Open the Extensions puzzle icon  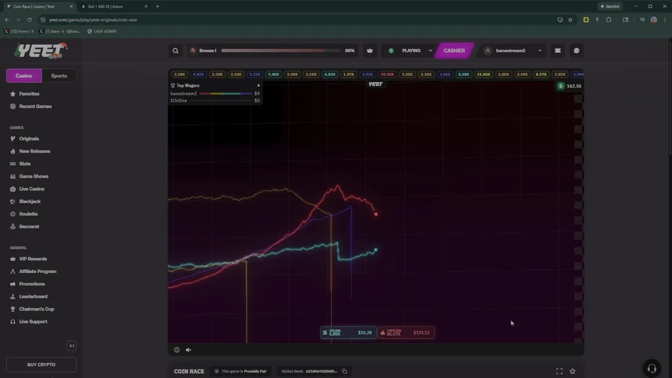pos(608,20)
